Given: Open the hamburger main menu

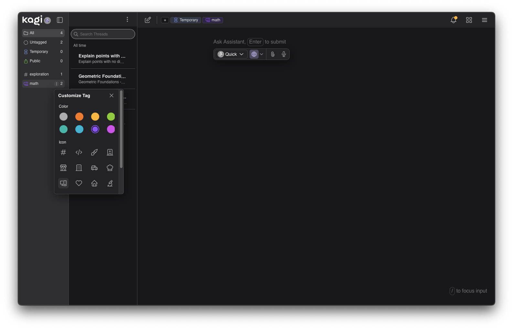Looking at the screenshot, I should point(485,20).
